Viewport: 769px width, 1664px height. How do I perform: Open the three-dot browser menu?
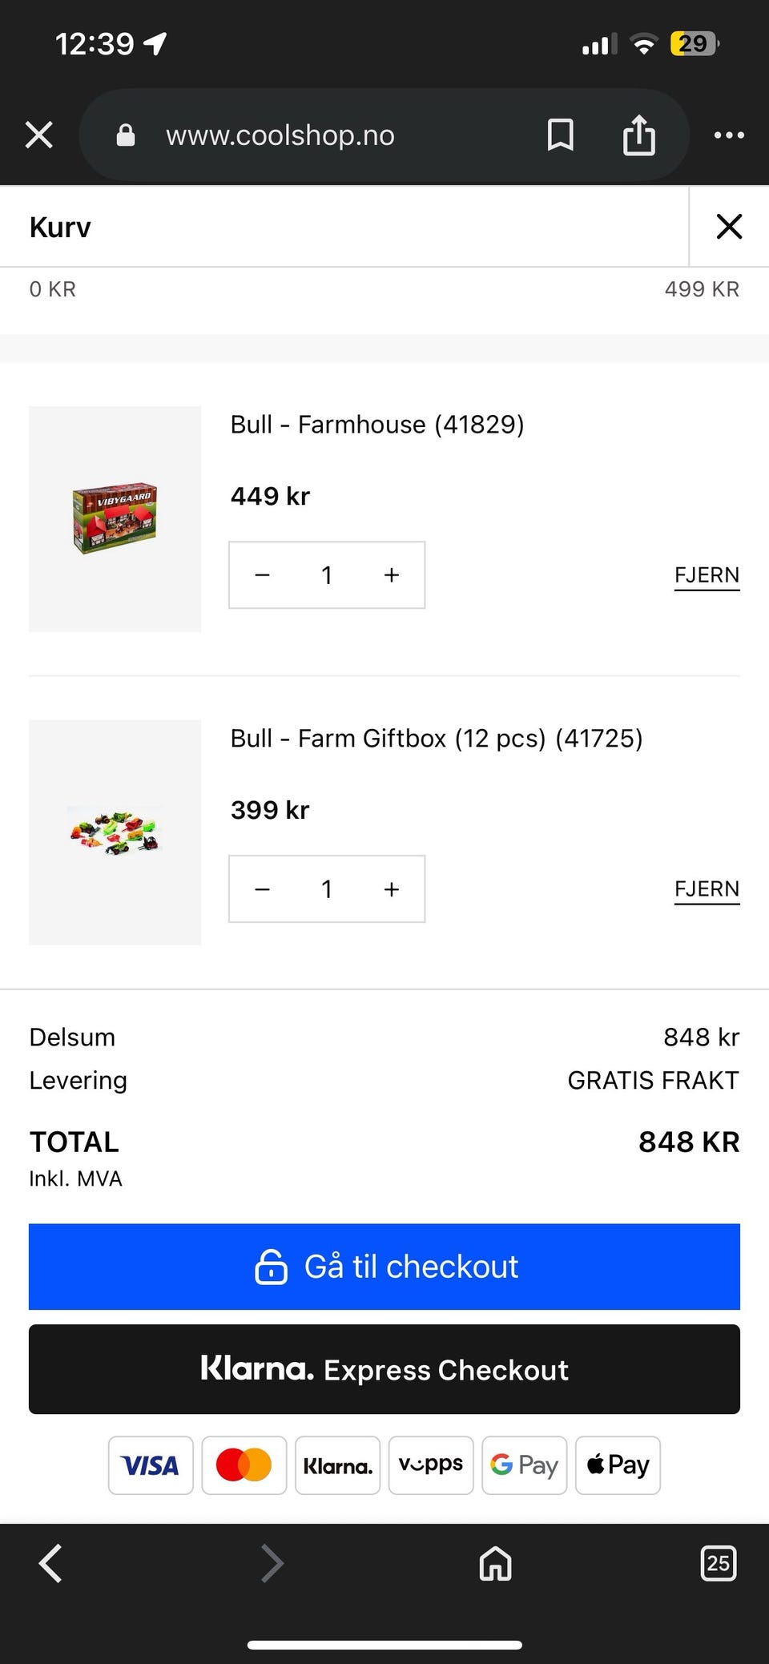[729, 135]
